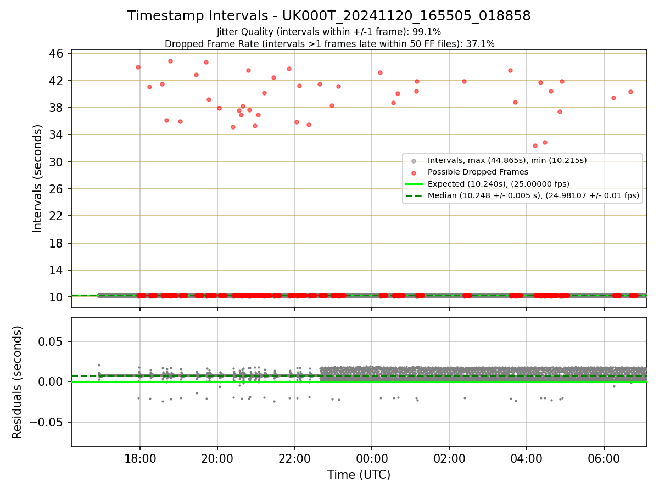Click the '18:00' time axis tick label

(x=139, y=458)
